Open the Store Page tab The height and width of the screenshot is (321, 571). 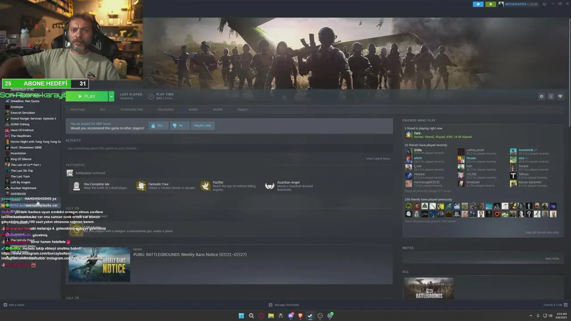point(78,109)
